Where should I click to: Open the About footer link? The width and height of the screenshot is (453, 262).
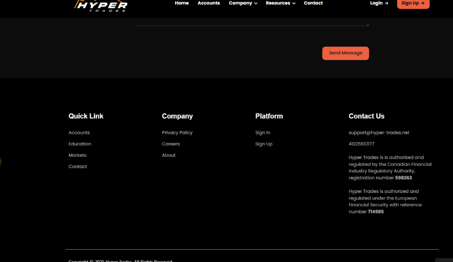[169, 155]
